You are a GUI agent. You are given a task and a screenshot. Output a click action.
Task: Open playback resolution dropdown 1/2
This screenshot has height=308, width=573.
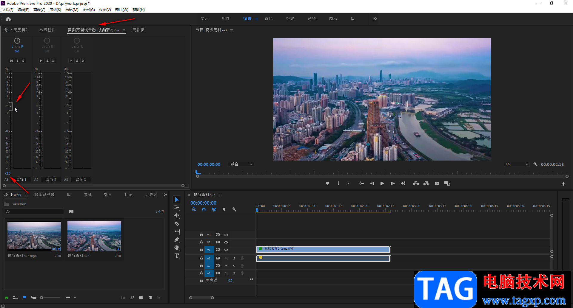click(517, 164)
